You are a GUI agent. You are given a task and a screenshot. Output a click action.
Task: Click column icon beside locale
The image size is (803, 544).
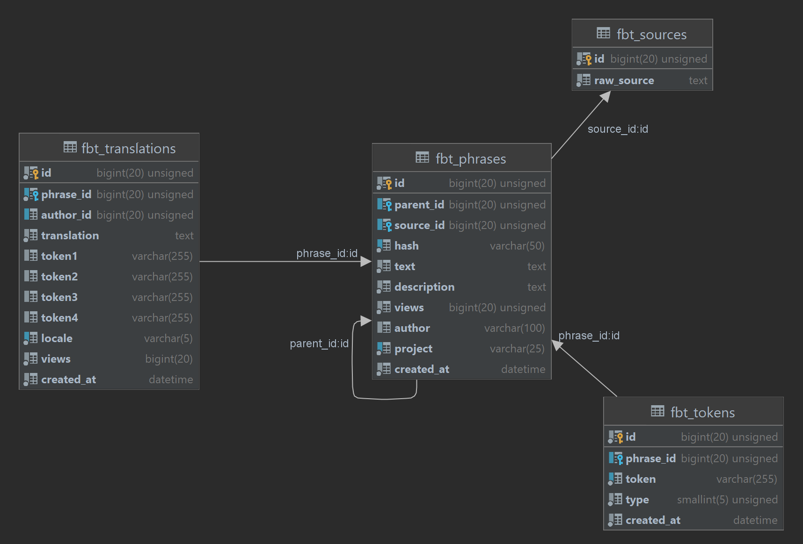(x=31, y=338)
